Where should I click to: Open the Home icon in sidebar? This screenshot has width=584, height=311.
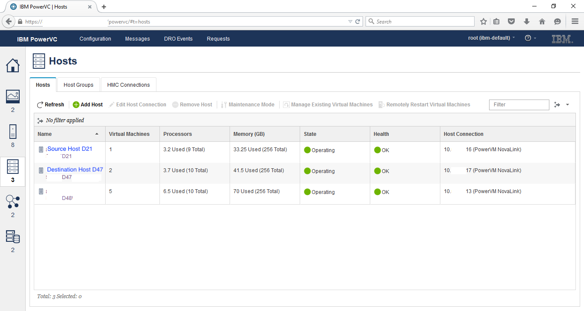tap(12, 65)
